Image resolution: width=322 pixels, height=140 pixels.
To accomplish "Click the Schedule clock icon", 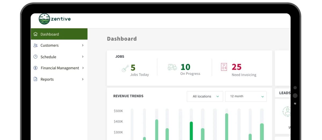I will 35,57.
